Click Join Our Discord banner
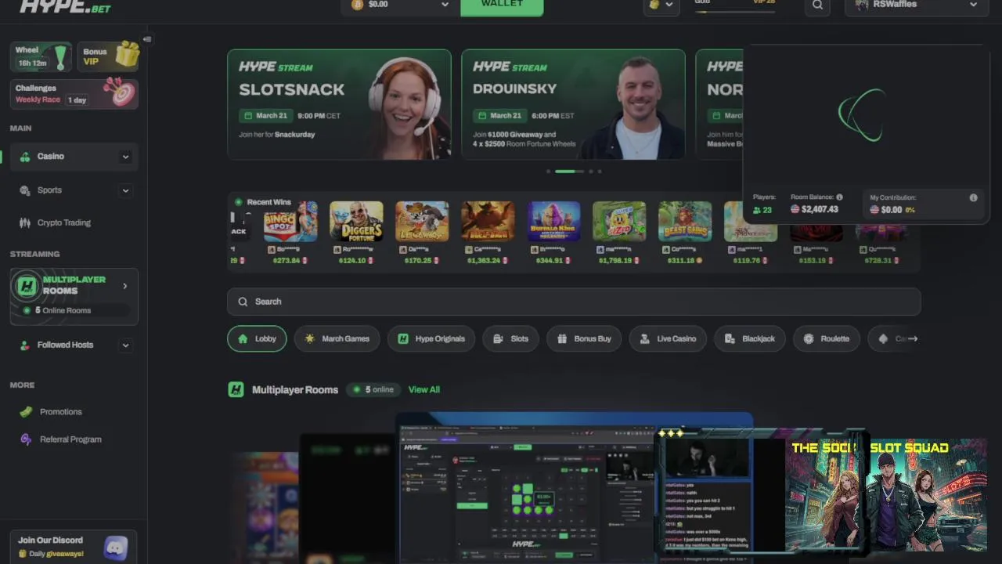 (74, 547)
